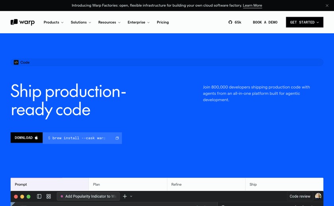Image resolution: width=334 pixels, height=206 pixels.
Task: Select the Prompt tab
Action: point(50,184)
